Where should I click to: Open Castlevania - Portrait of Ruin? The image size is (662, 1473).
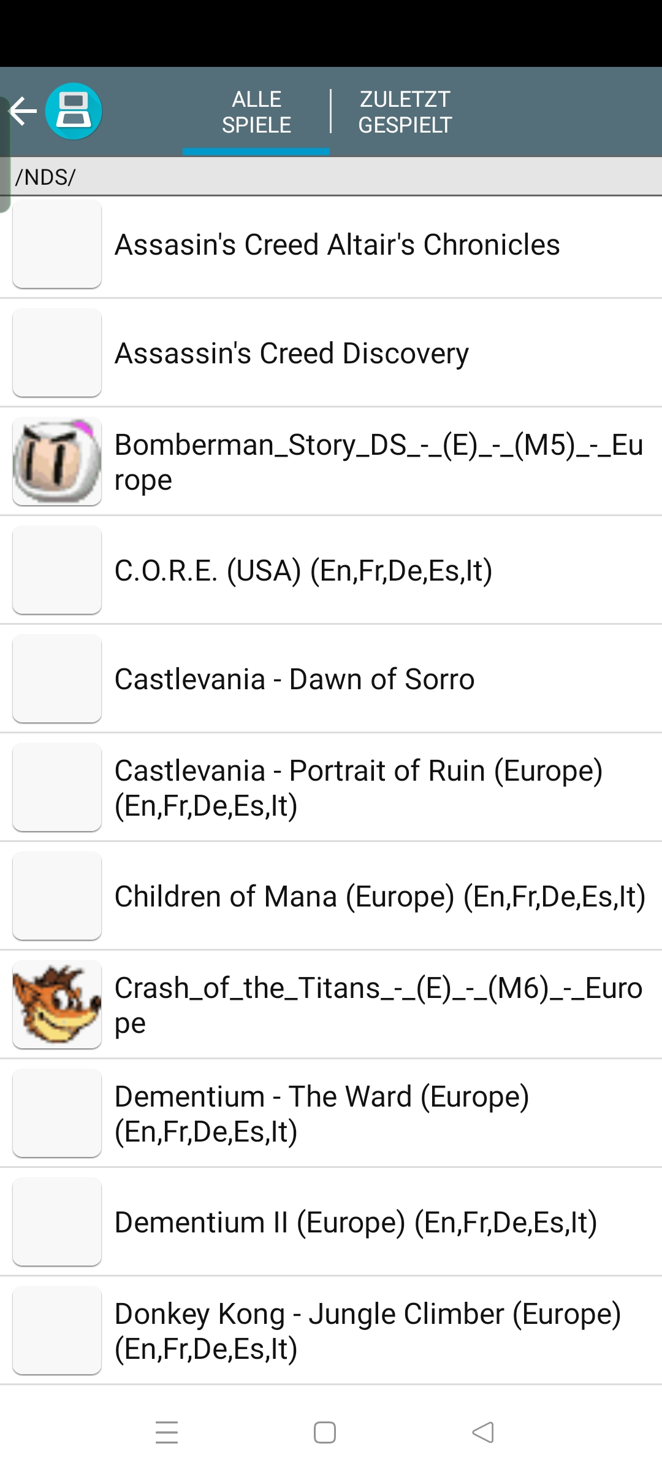(331, 787)
